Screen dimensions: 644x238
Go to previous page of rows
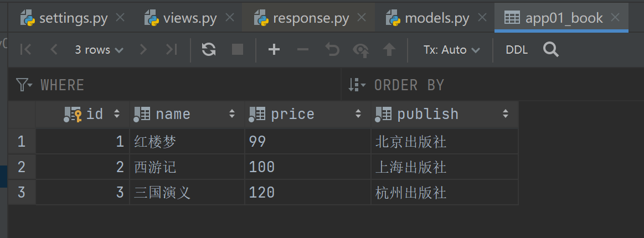click(53, 50)
